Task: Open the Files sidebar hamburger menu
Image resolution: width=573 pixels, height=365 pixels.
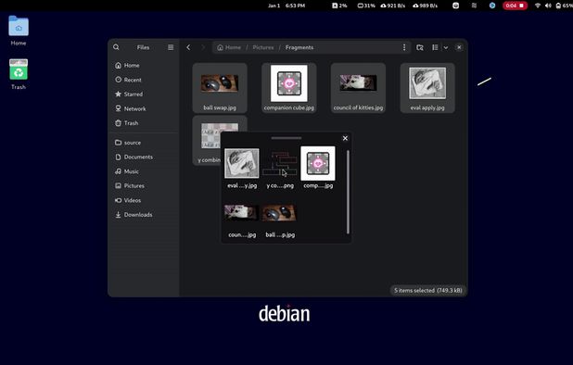Action: (171, 47)
